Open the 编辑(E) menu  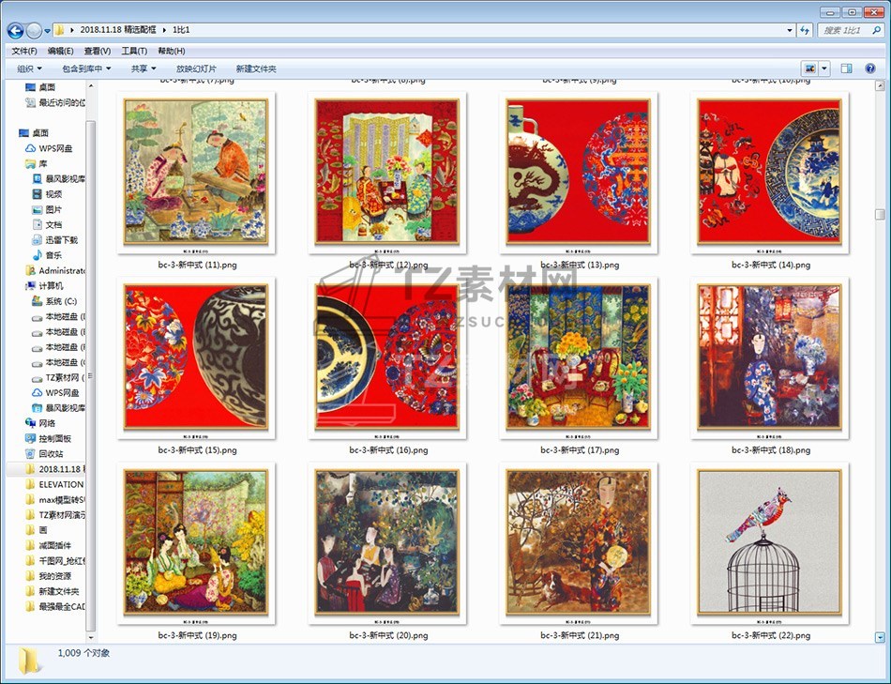click(x=60, y=52)
